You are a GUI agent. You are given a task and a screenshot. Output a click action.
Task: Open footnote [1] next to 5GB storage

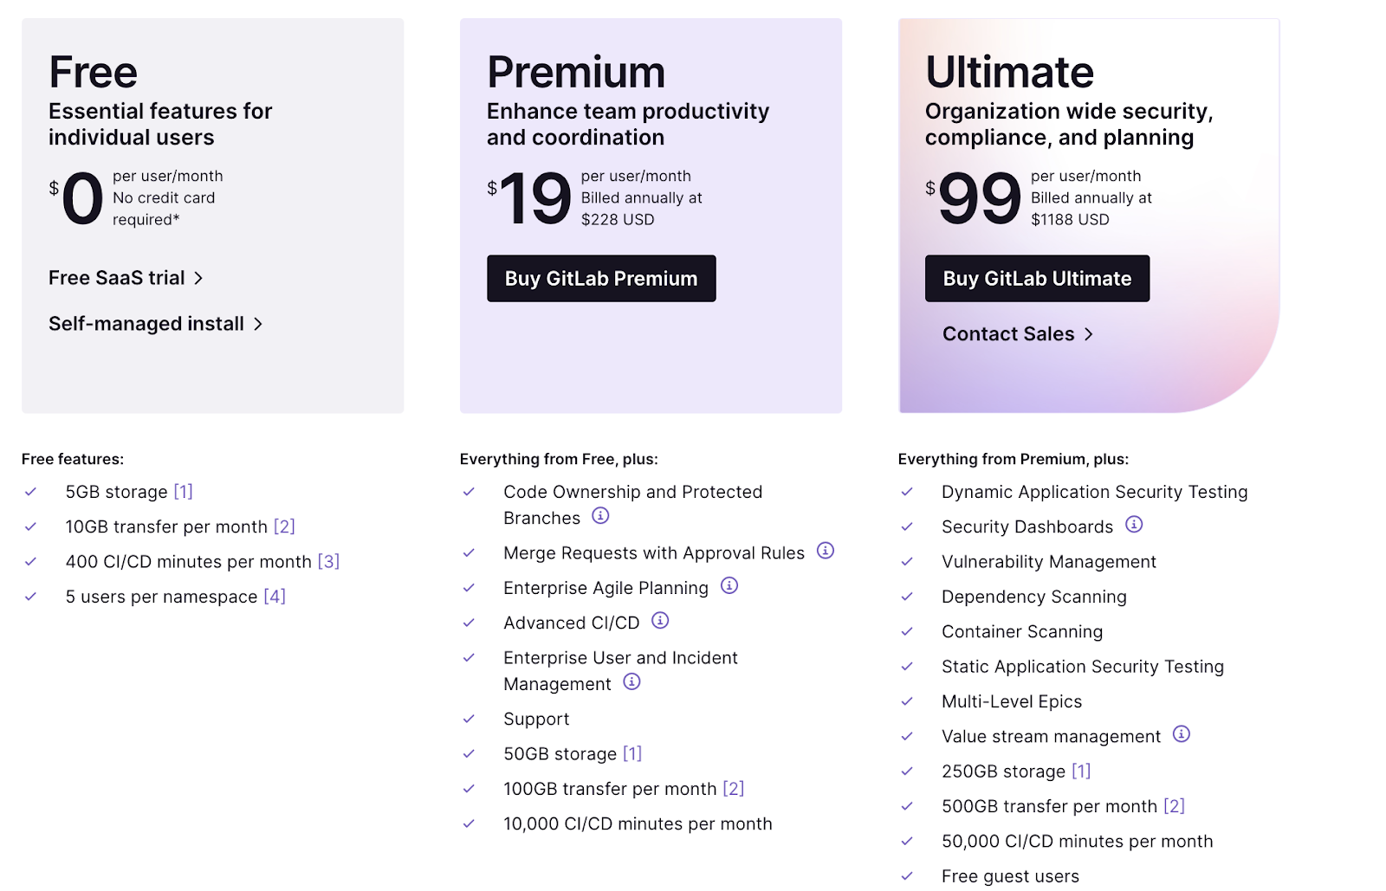(x=184, y=491)
